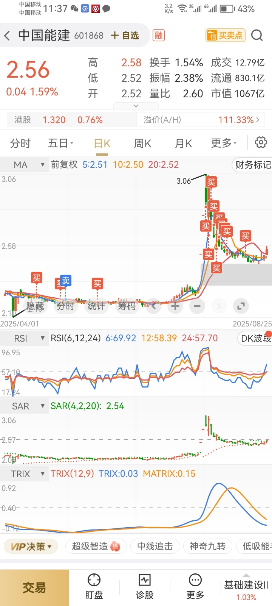
Task: Move chart left with arrow button
Action: point(153,306)
